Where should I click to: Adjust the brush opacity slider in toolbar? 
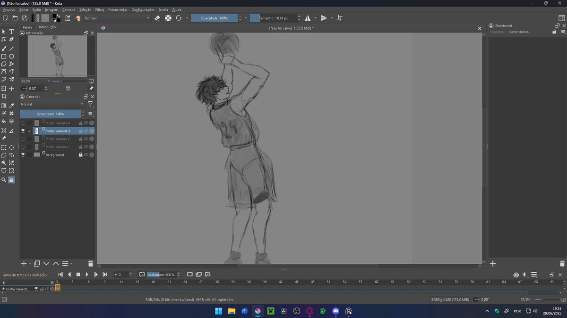point(214,18)
